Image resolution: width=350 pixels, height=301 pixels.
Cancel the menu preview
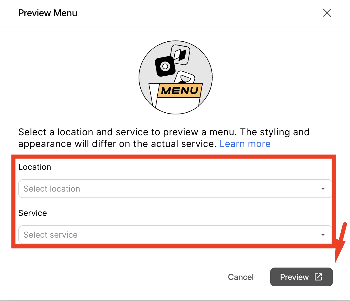pos(240,277)
